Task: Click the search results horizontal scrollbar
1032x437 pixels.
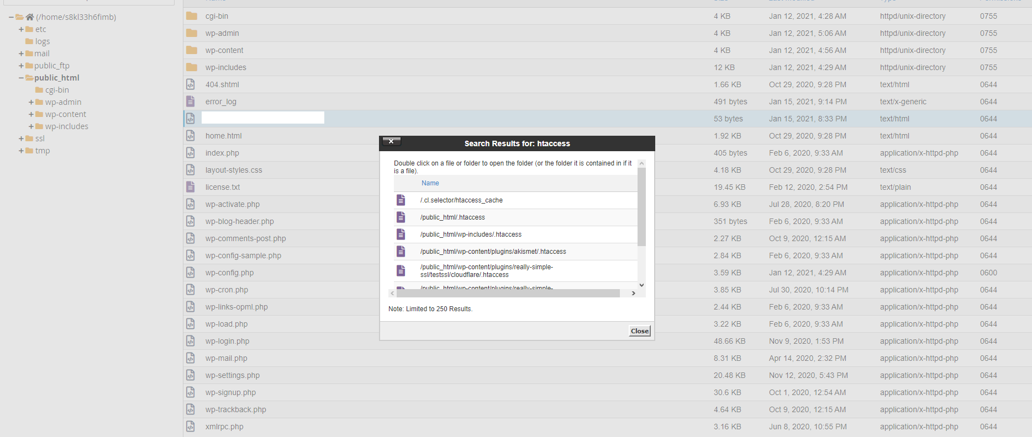Action: point(508,294)
